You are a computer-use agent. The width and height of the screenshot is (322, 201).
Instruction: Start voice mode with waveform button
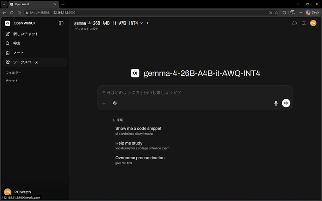[286, 103]
